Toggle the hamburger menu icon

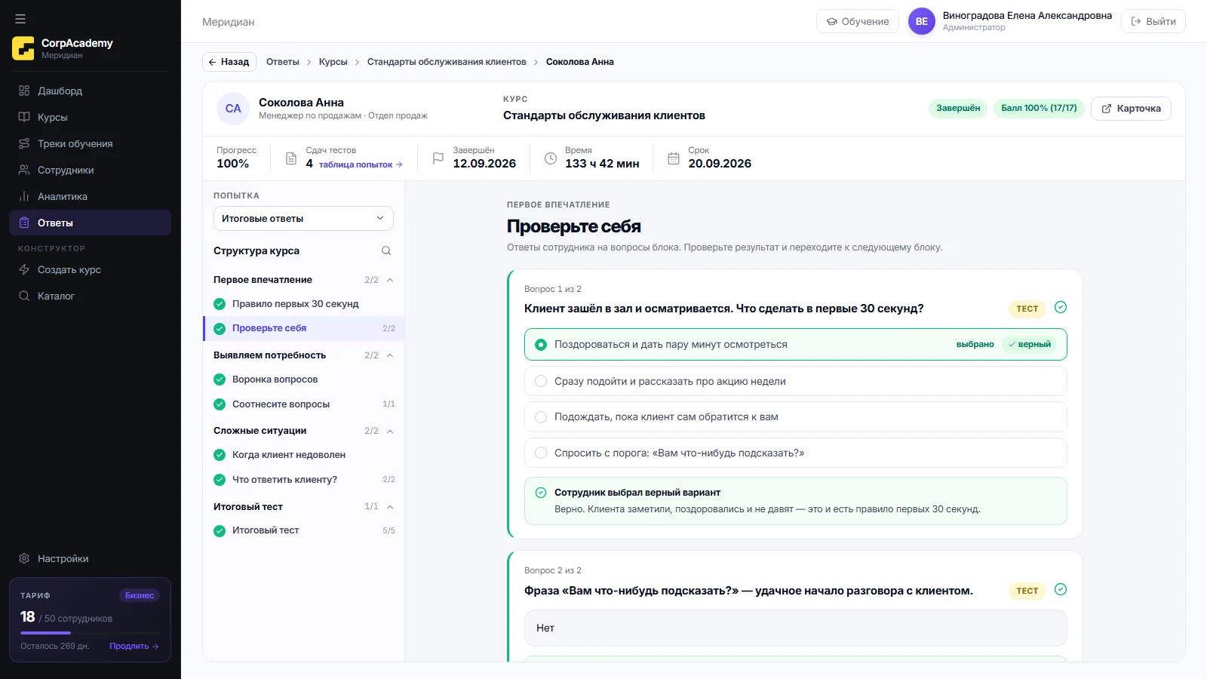click(x=20, y=19)
